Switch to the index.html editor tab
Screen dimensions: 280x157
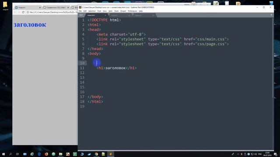(x=96, y=15)
